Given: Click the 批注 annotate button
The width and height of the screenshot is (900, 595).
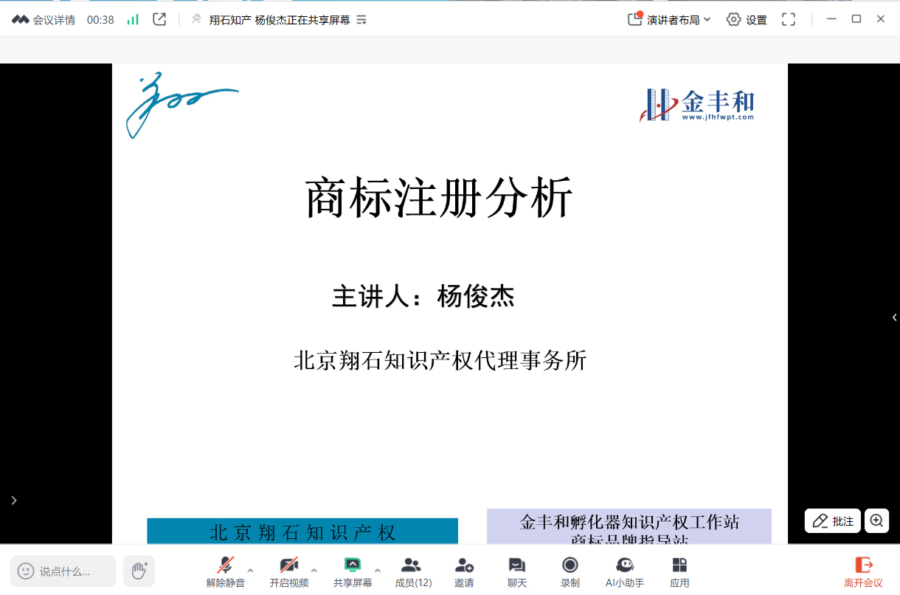Looking at the screenshot, I should [x=833, y=520].
